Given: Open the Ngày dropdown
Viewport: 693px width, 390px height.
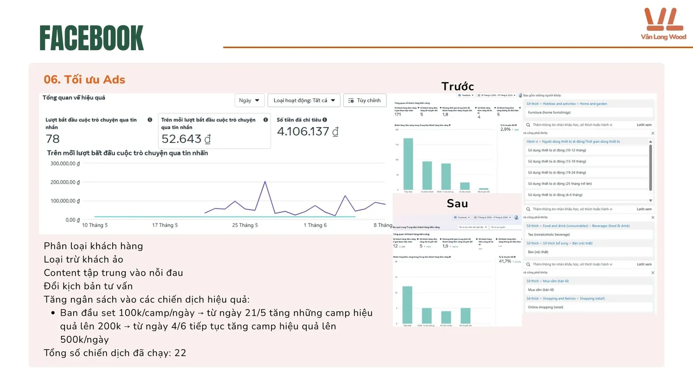Looking at the screenshot, I should pyautogui.click(x=249, y=101).
